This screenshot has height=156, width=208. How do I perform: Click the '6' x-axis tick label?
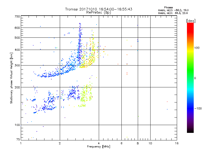tap(121, 143)
